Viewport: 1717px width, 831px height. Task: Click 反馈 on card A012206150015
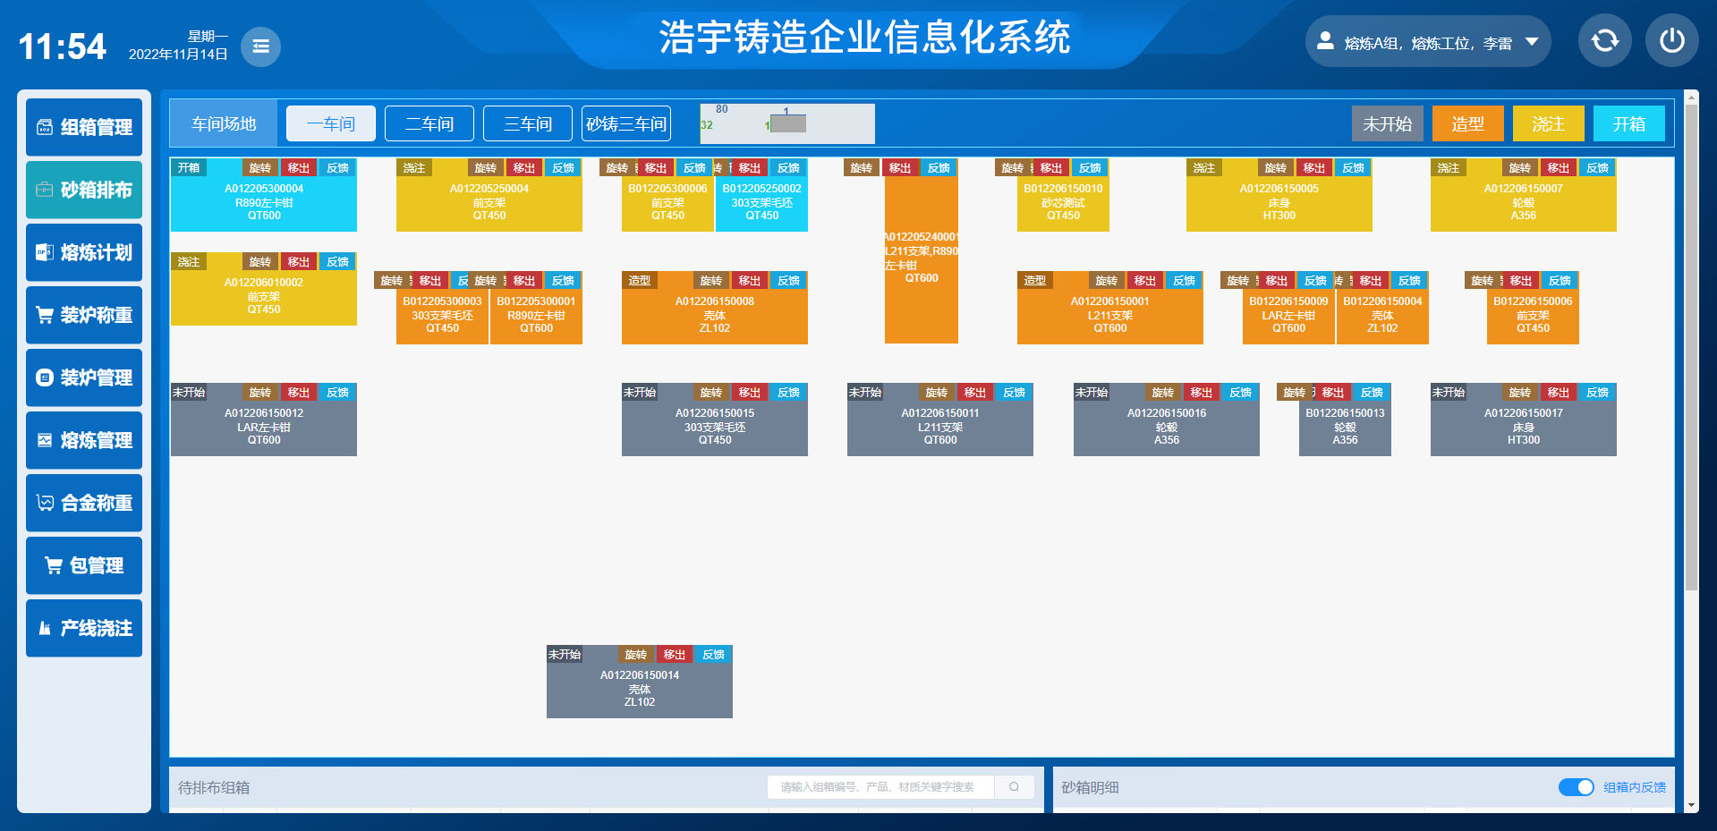788,392
